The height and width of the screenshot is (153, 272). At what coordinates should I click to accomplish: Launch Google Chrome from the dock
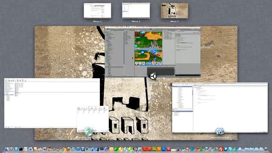(64, 149)
